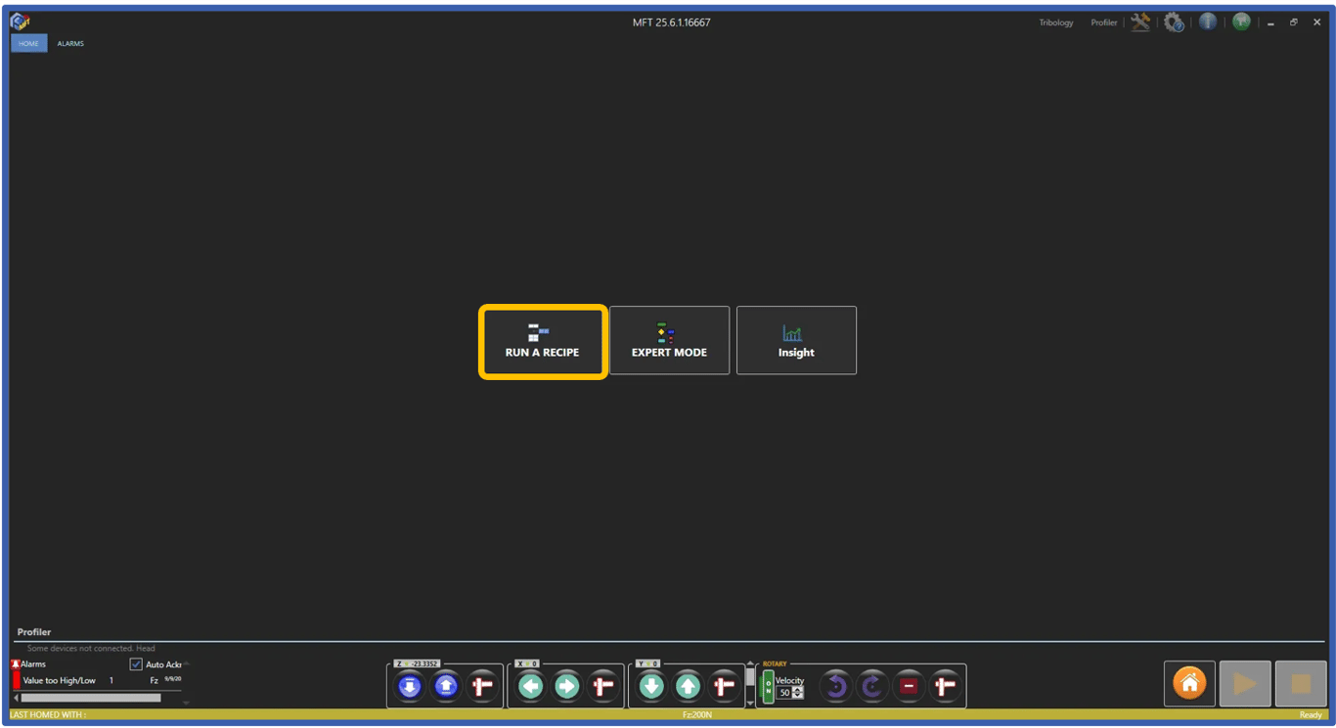Select the maintenance tools icon

click(x=1140, y=21)
